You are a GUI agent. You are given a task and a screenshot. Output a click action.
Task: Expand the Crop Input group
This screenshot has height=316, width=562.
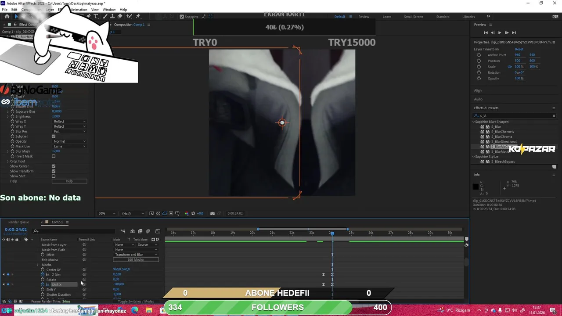(7, 161)
